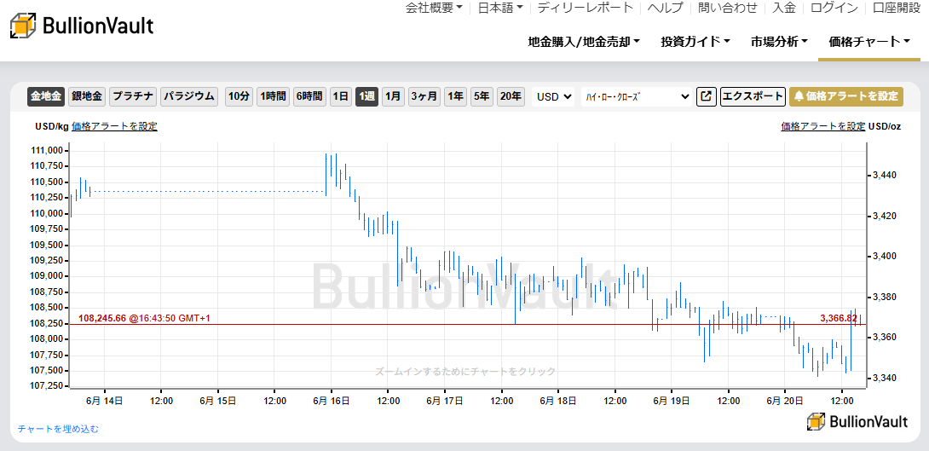Click the 3,440 right axis label
Viewport: 929px width, 451px height.
(884, 176)
